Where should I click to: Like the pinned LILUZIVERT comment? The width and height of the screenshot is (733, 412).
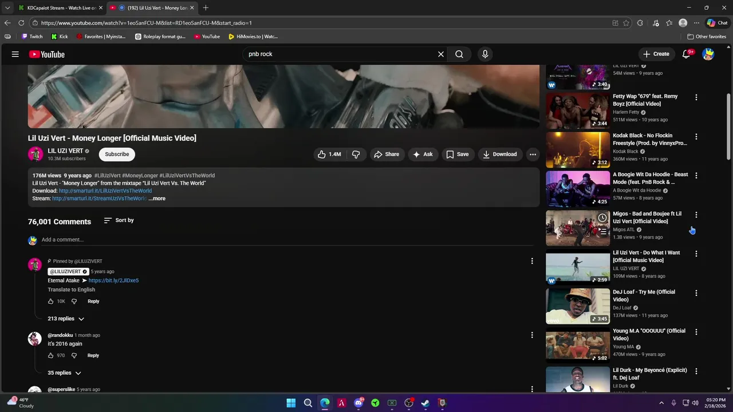click(x=51, y=302)
